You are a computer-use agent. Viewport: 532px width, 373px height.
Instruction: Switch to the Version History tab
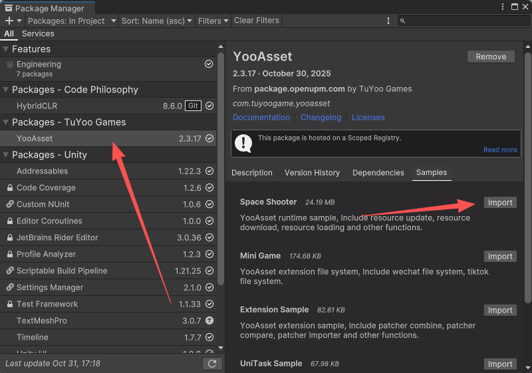click(312, 173)
